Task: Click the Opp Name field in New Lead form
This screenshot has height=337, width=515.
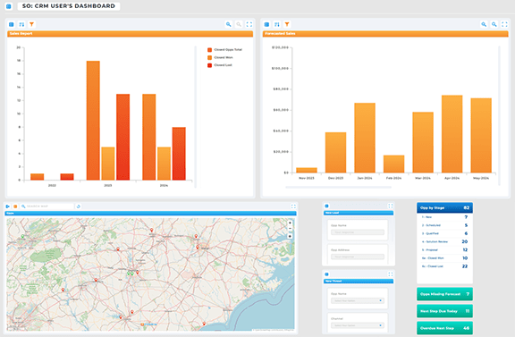Action: pos(358,232)
